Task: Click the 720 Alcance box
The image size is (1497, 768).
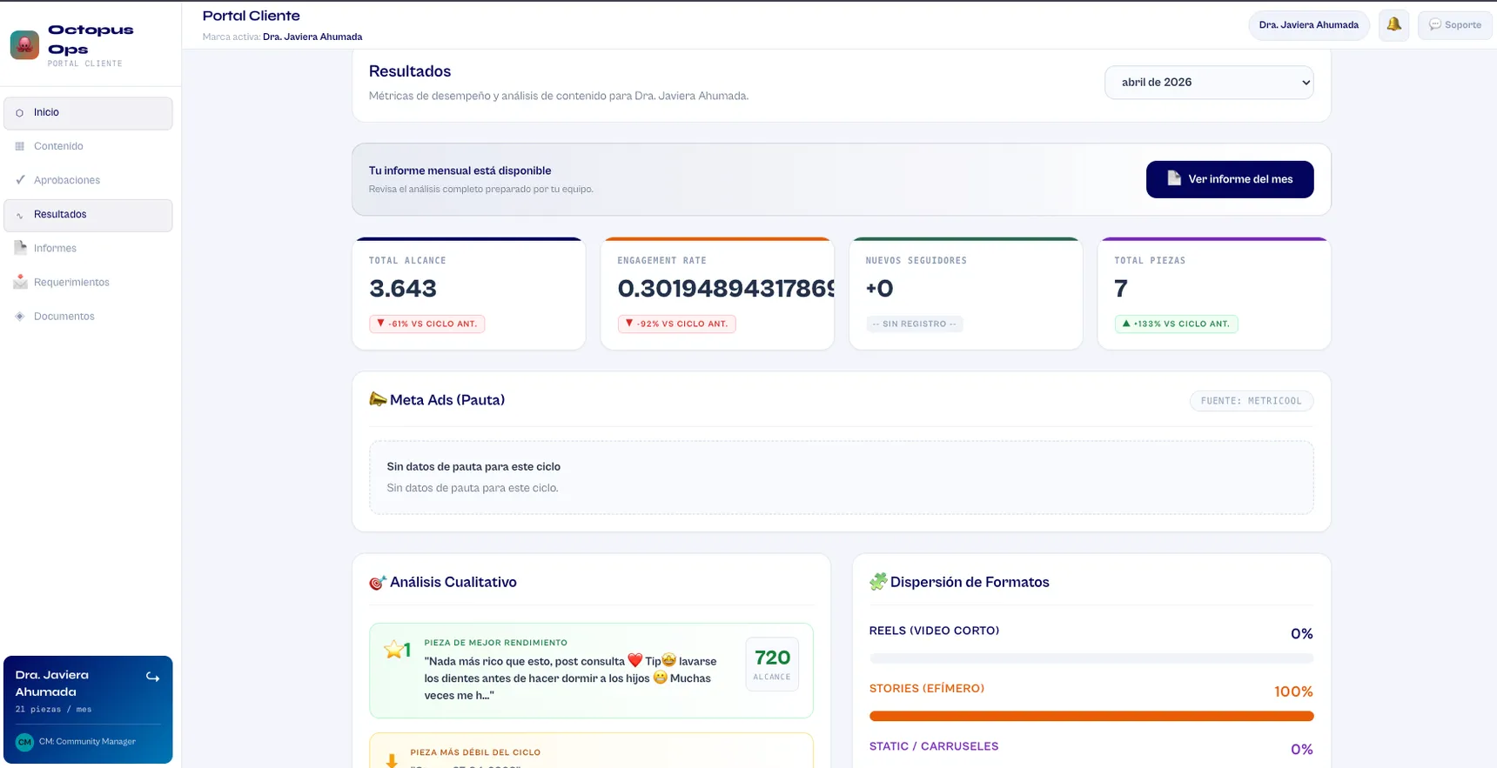Action: (772, 664)
